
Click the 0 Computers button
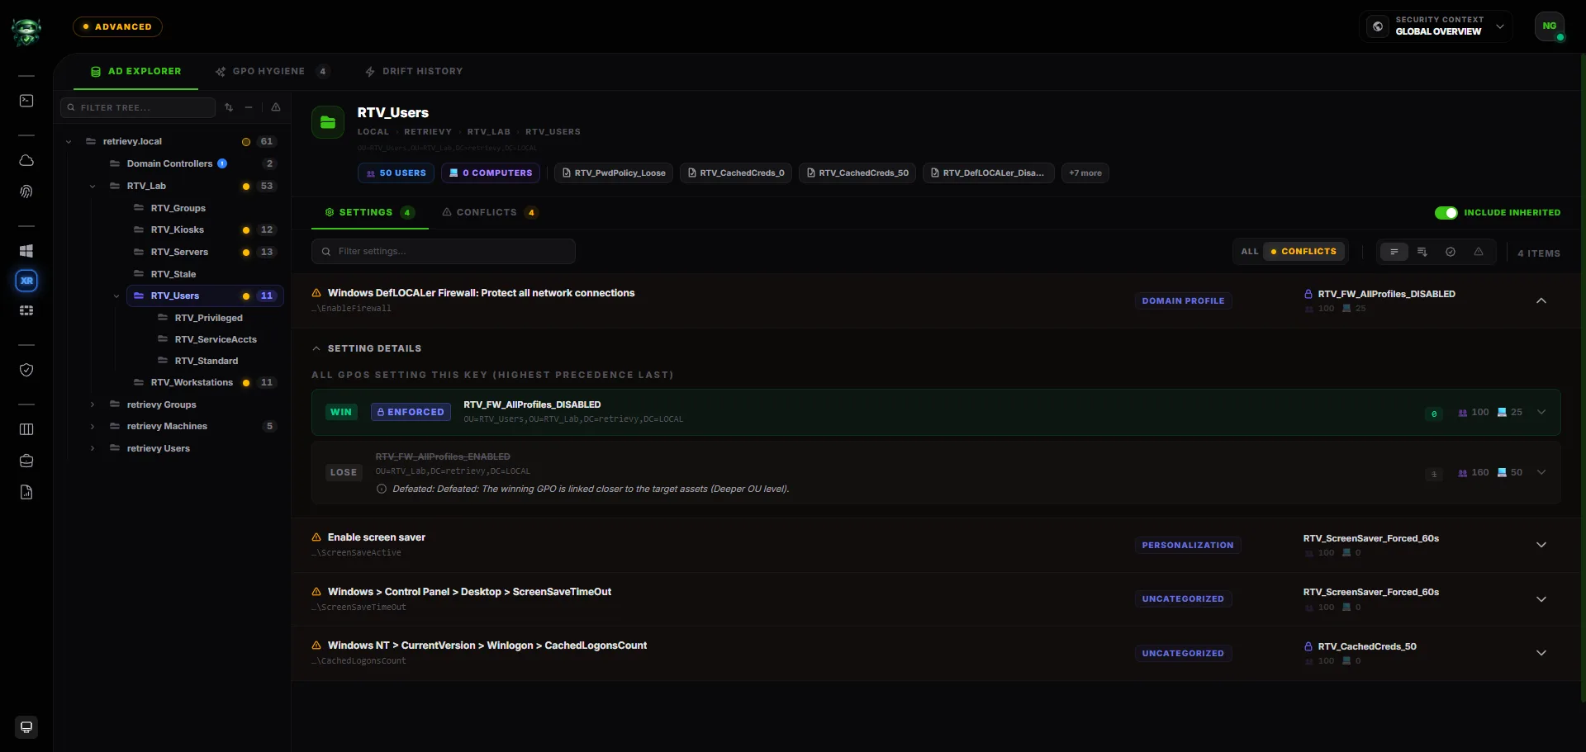pyautogui.click(x=491, y=173)
